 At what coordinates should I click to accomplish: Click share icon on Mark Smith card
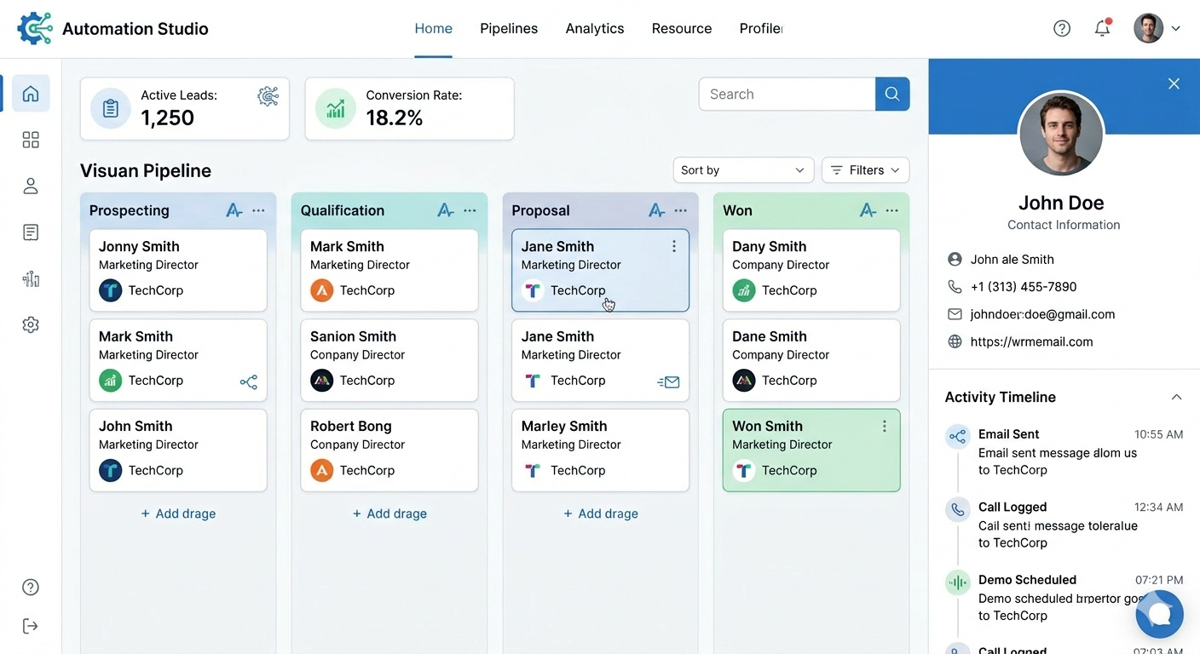click(248, 382)
